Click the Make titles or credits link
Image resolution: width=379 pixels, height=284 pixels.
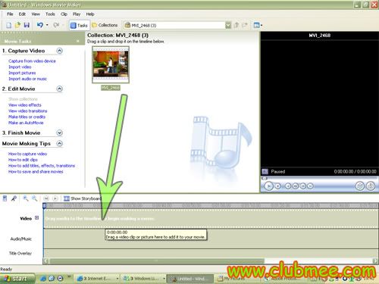(x=27, y=117)
